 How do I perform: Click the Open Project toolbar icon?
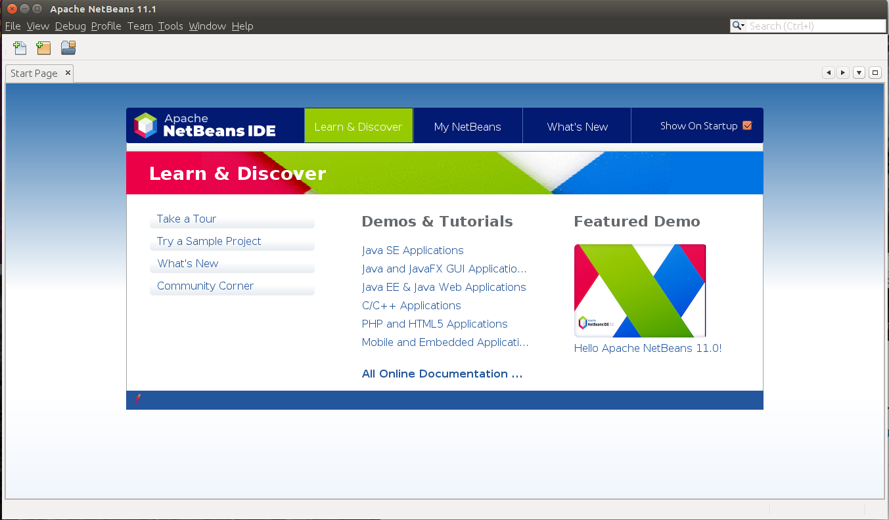(x=68, y=47)
